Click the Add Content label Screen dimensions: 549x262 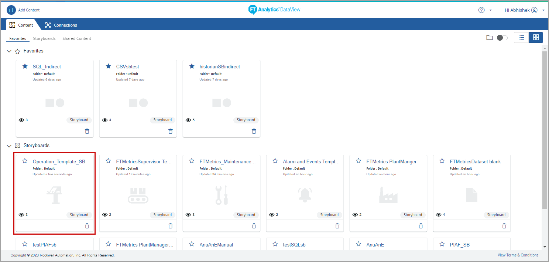click(x=29, y=10)
